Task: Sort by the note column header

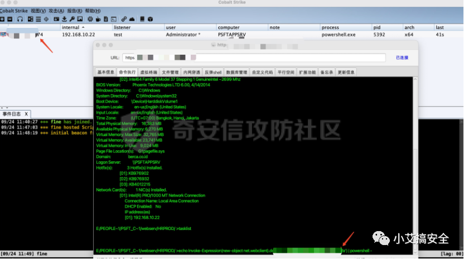Action: tap(294, 27)
